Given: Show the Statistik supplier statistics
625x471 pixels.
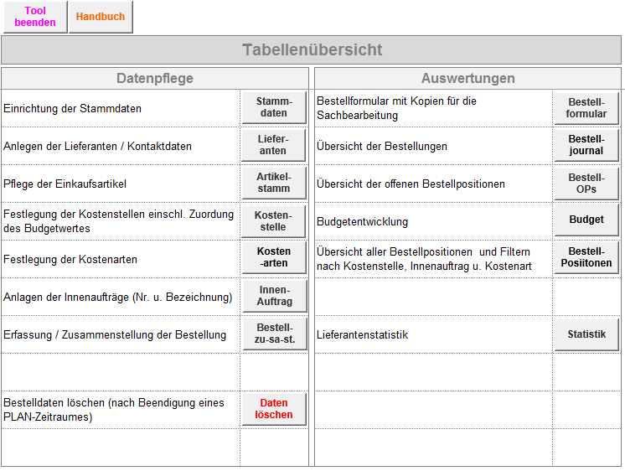Looking at the screenshot, I should click(586, 334).
